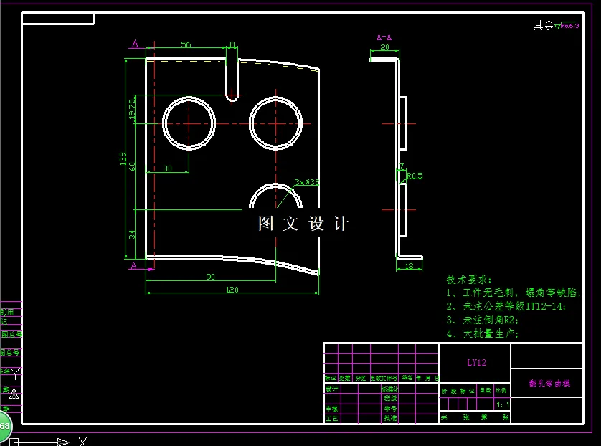Viewport: 601px width, 446px height.
Task: Click the 年 月 日 column header
Action: point(427,378)
